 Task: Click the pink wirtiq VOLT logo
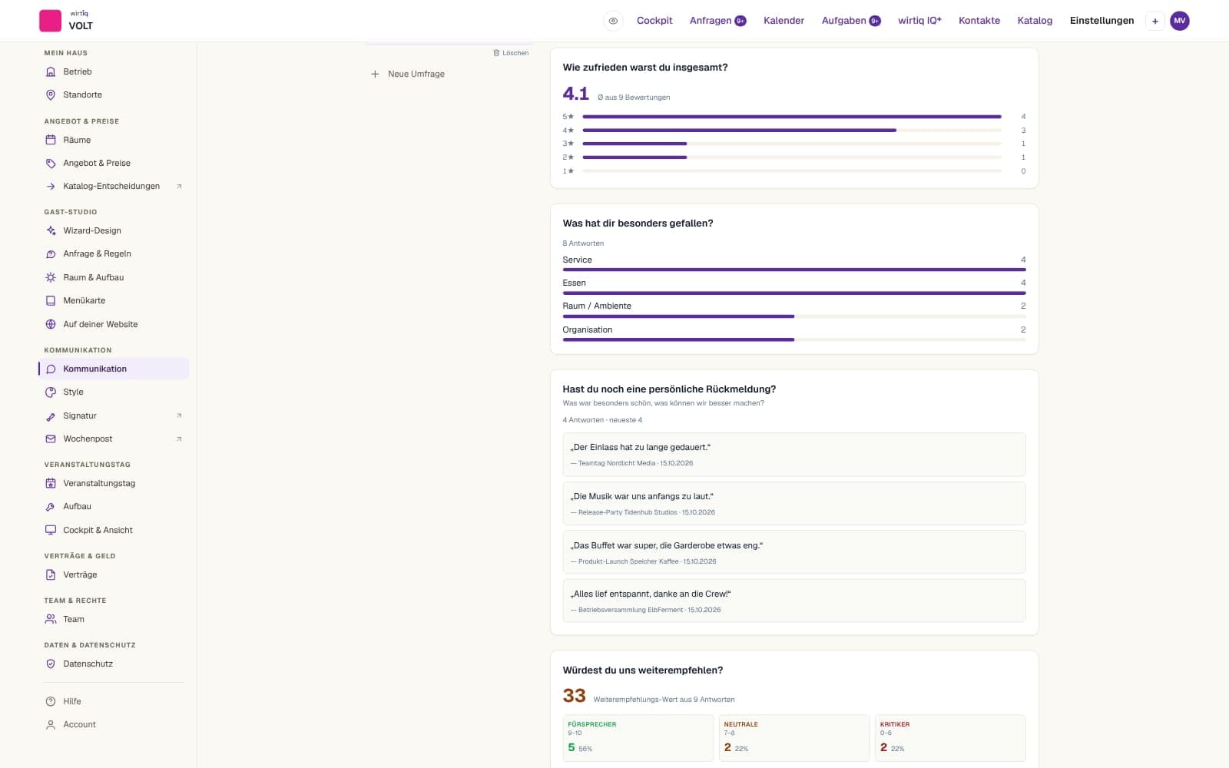51,21
